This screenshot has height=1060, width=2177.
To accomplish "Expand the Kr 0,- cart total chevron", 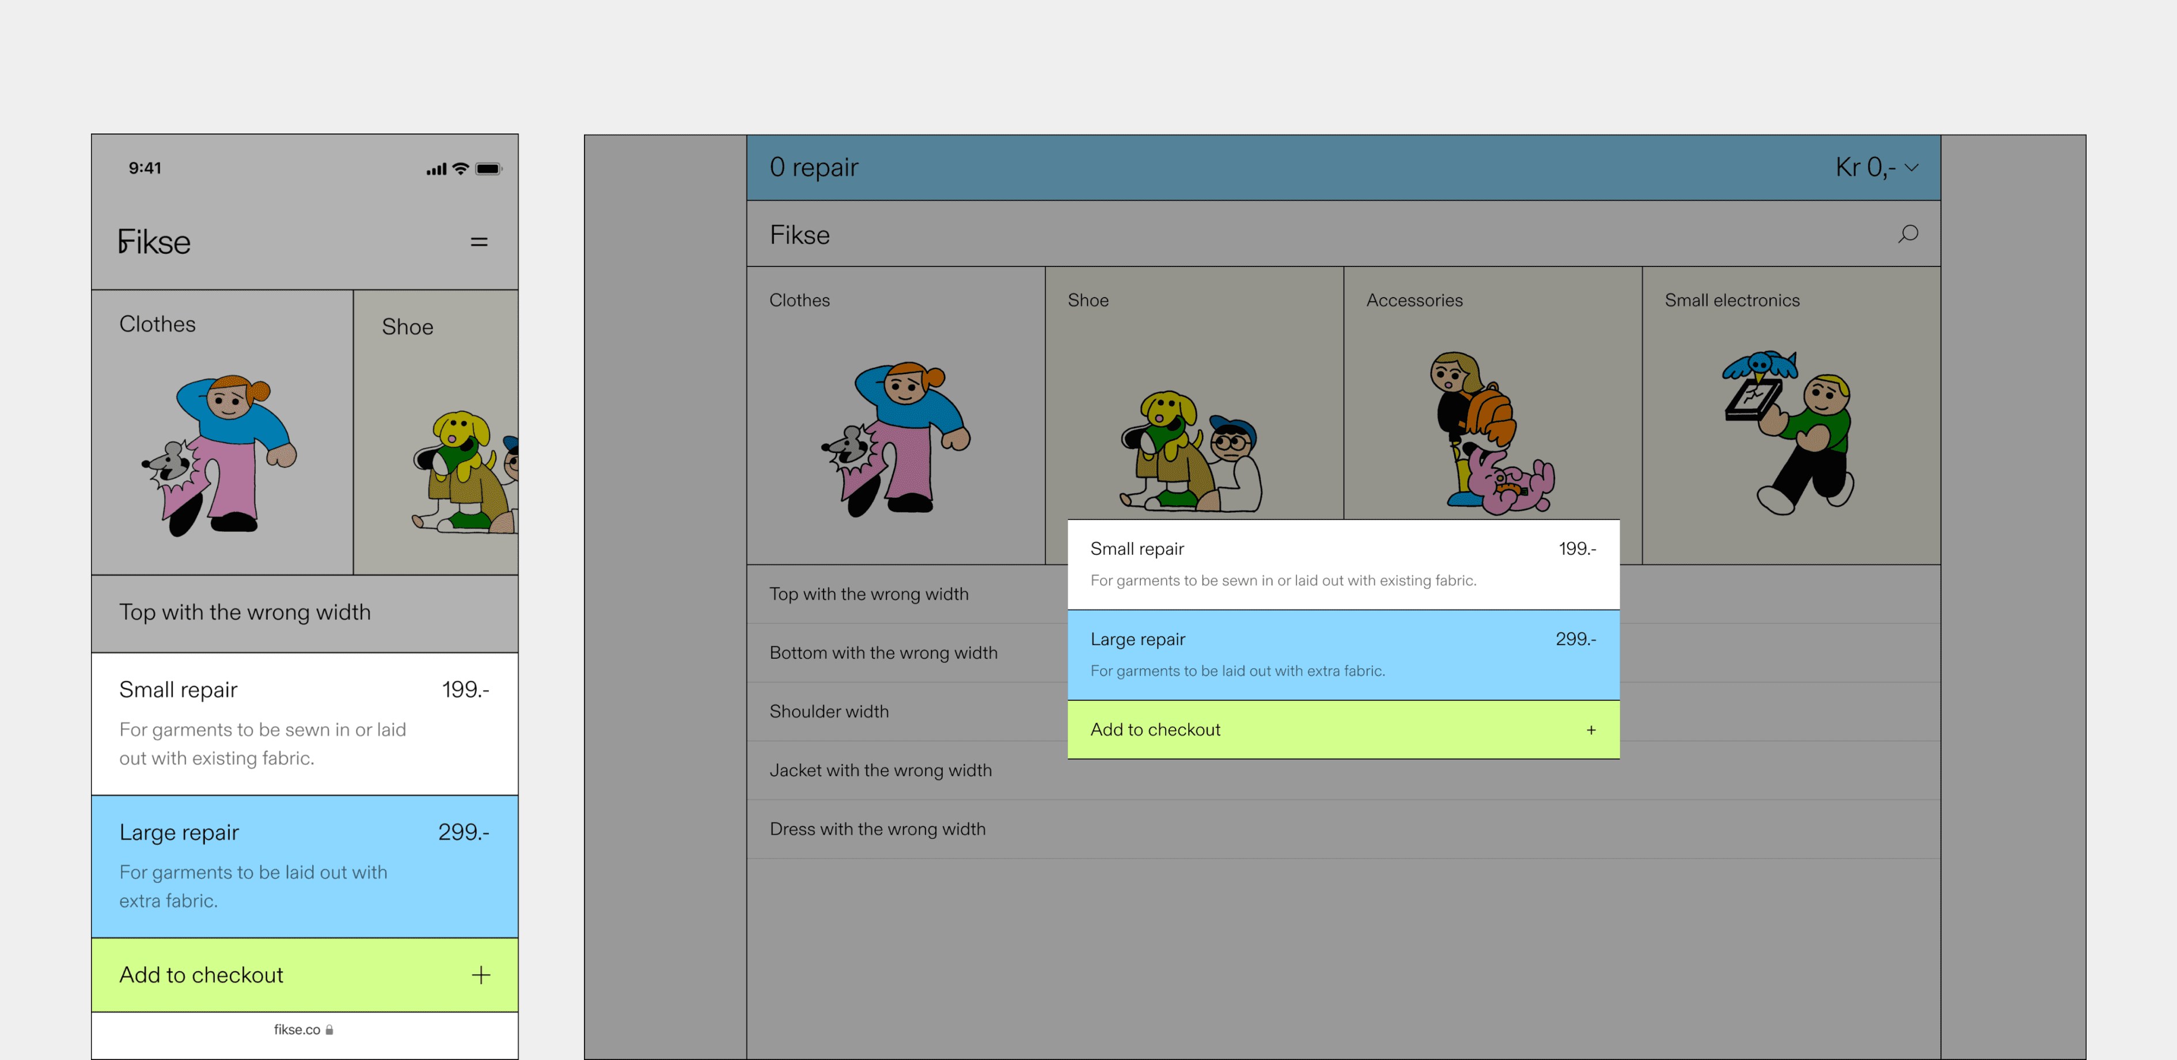I will click(1911, 167).
